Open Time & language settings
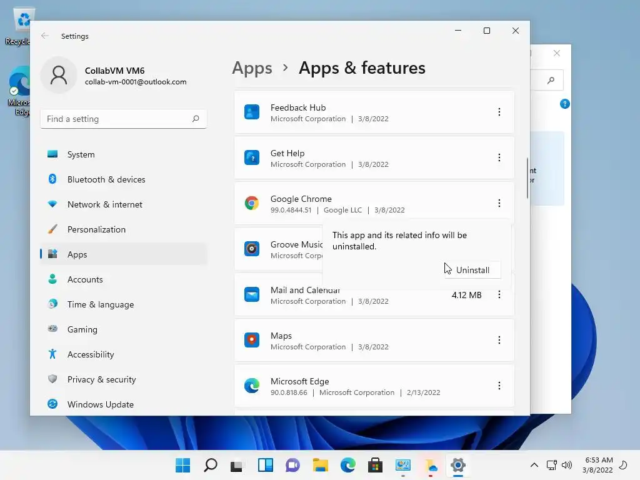The image size is (640, 480). click(124, 304)
